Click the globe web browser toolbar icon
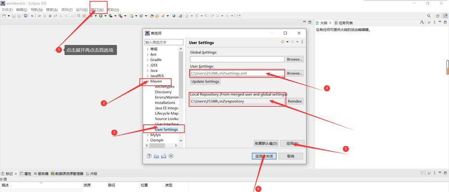The width and height of the screenshot is (449, 192). coord(174,16)
